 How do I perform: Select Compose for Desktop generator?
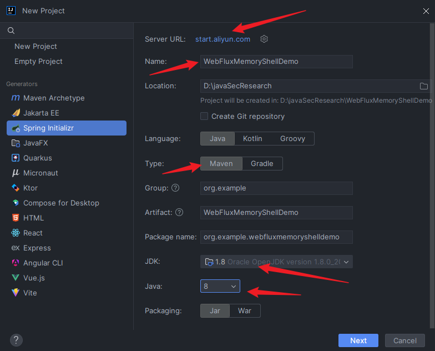(67, 203)
